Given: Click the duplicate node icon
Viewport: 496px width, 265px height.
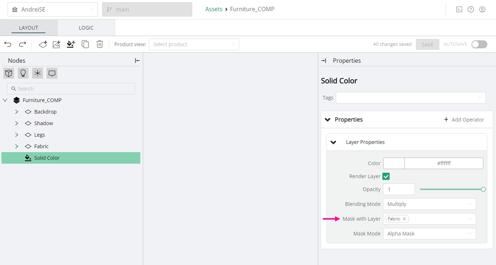Looking at the screenshot, I should point(85,44).
